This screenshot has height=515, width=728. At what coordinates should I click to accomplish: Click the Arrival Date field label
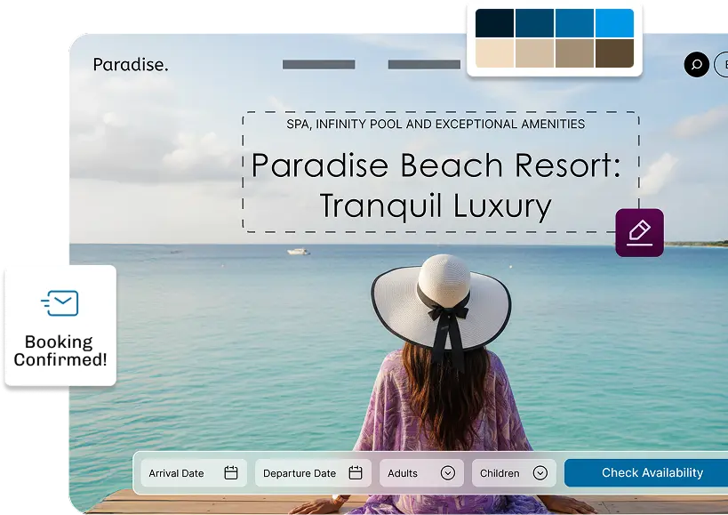pyautogui.click(x=176, y=473)
